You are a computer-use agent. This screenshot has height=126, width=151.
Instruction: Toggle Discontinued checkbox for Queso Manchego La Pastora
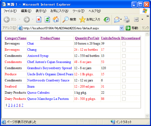click(124, 99)
